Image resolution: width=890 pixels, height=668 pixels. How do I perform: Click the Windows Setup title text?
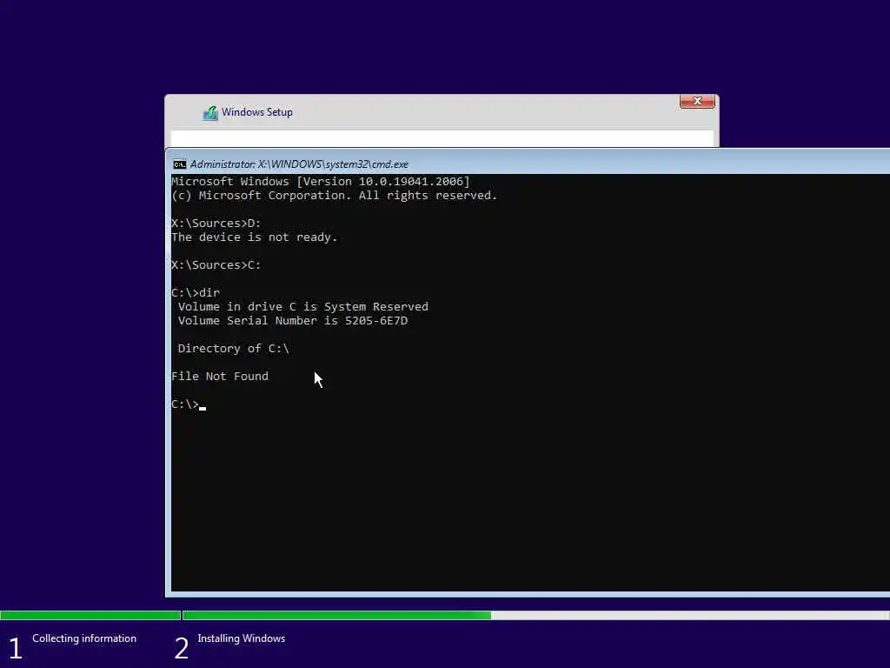tap(257, 112)
